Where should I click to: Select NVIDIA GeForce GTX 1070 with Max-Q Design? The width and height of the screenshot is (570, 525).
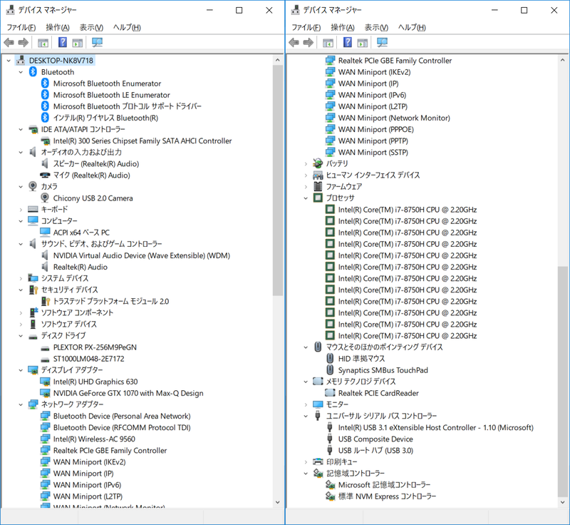128,393
